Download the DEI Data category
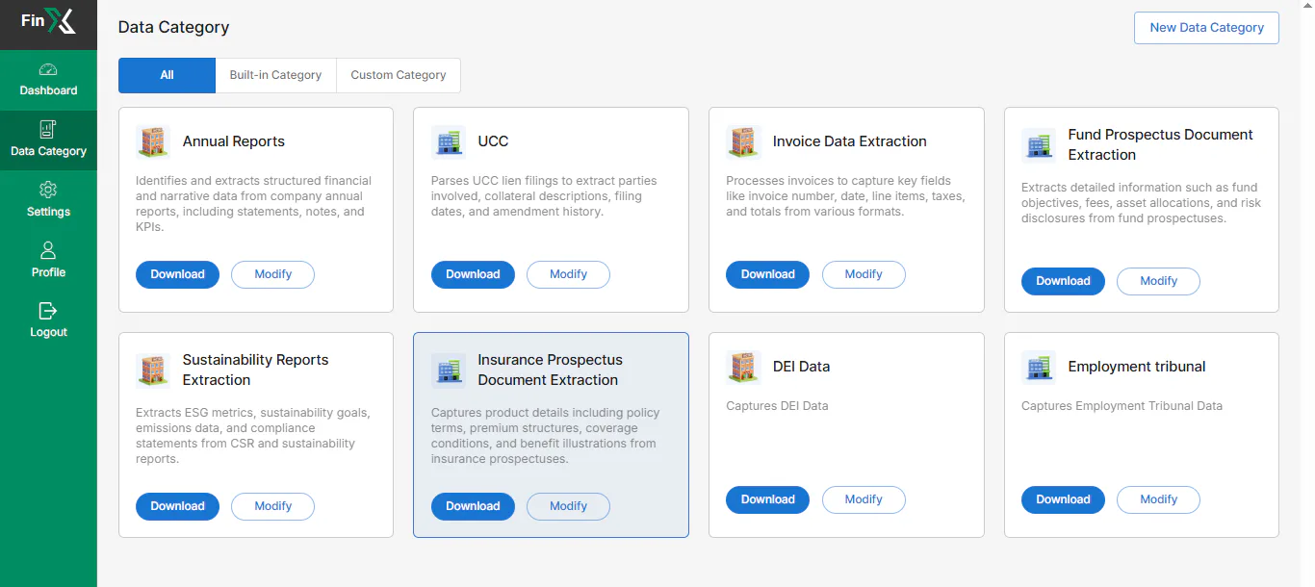The image size is (1315, 587). point(768,499)
